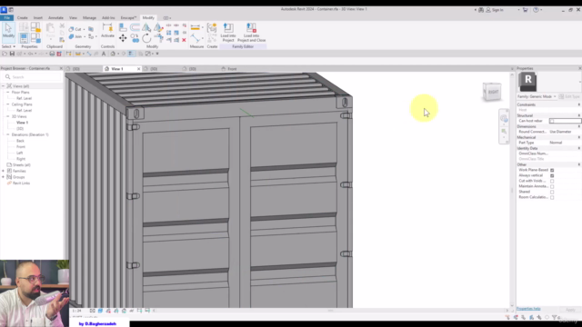
Task: Click the Edit Type button
Action: click(x=570, y=96)
